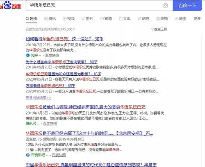Click the filter icon beside 搜索工具

coord(152,29)
